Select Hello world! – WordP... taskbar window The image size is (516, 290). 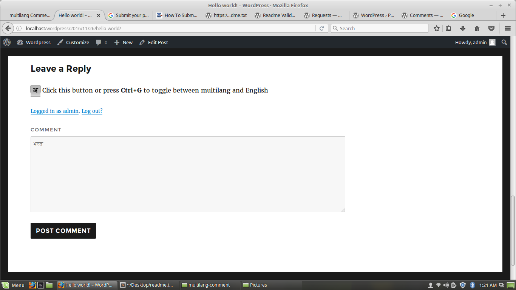(87, 285)
